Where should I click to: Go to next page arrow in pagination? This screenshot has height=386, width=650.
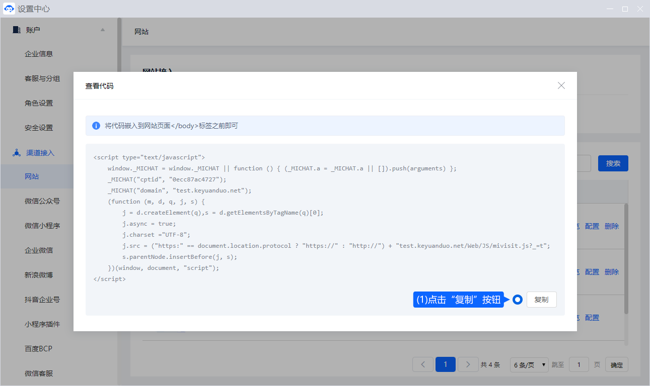468,364
